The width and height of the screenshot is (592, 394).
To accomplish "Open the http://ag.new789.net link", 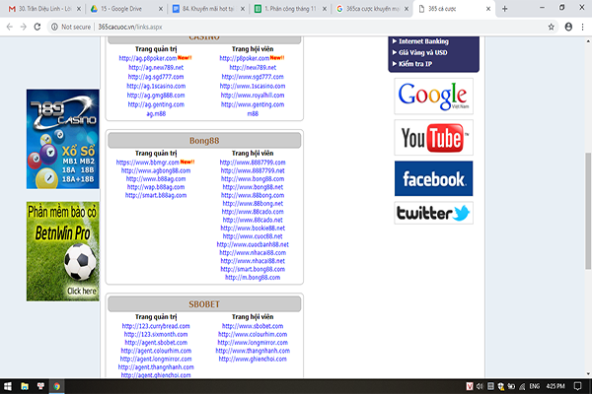I will tap(156, 68).
